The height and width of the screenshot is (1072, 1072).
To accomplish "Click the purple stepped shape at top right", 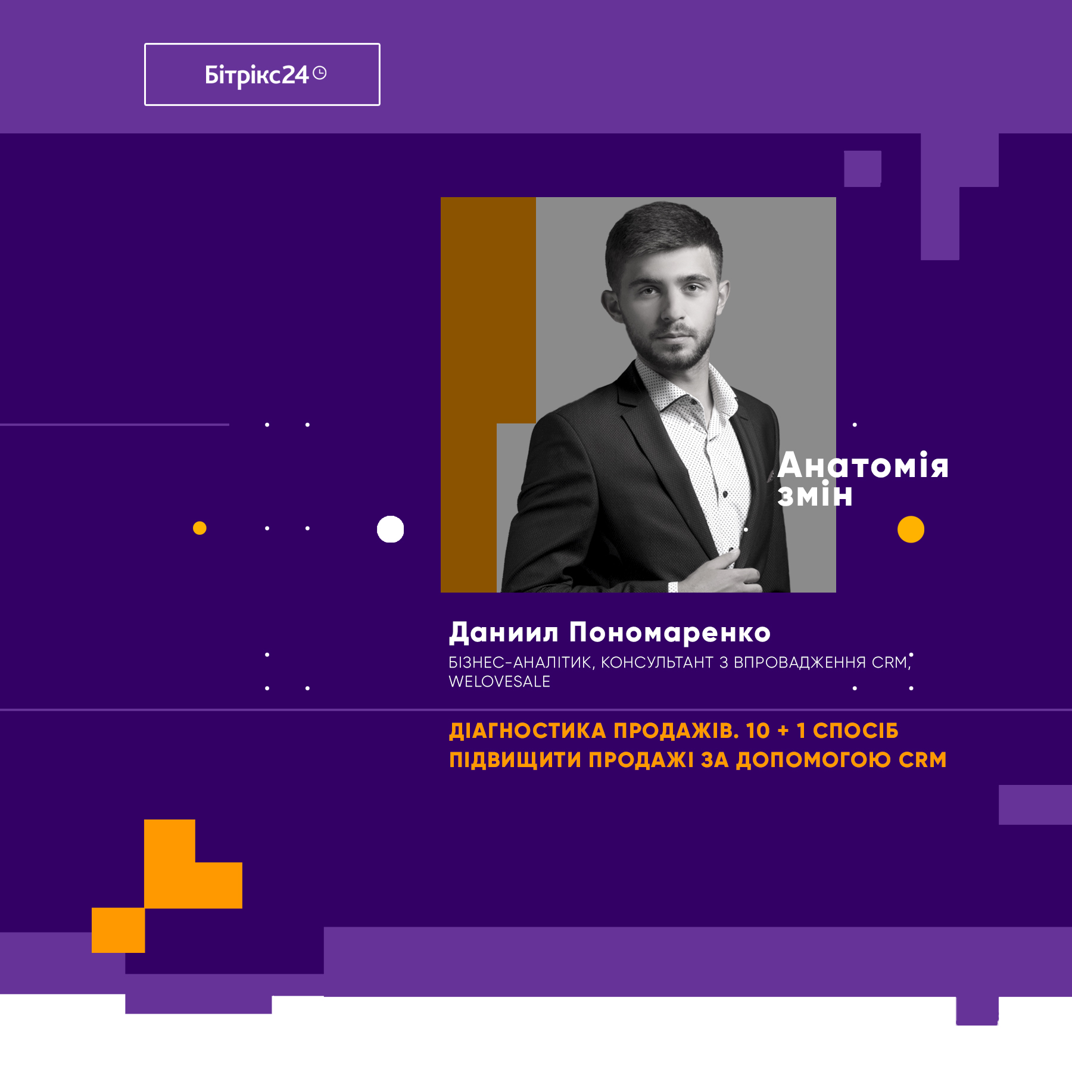I will point(959,197).
